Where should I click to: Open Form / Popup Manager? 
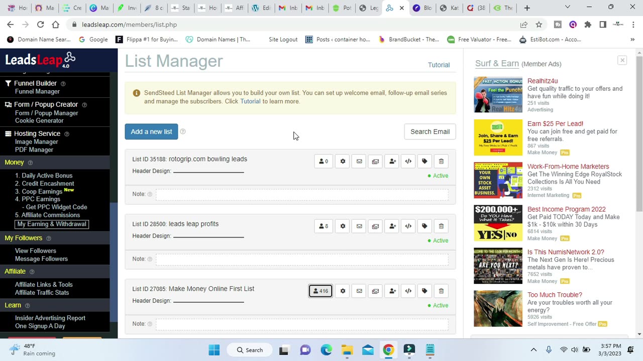[46, 113]
